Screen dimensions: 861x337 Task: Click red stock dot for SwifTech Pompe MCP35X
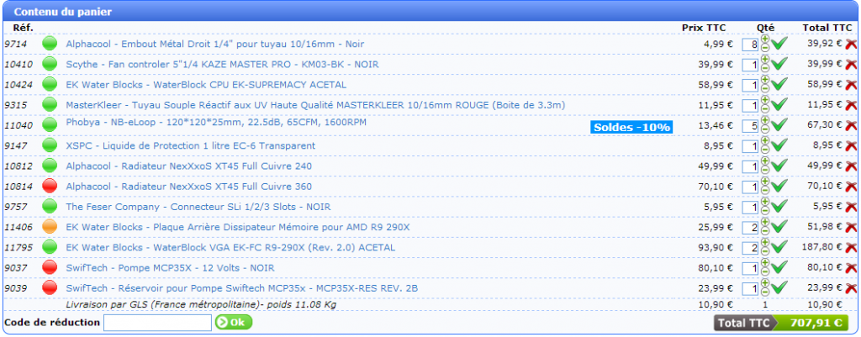click(50, 268)
